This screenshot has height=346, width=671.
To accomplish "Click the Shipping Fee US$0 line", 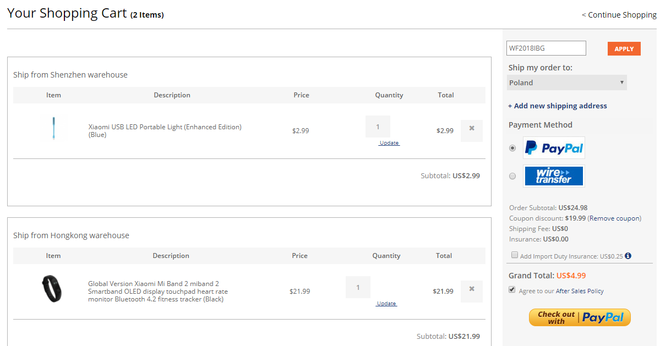I will coord(538,229).
